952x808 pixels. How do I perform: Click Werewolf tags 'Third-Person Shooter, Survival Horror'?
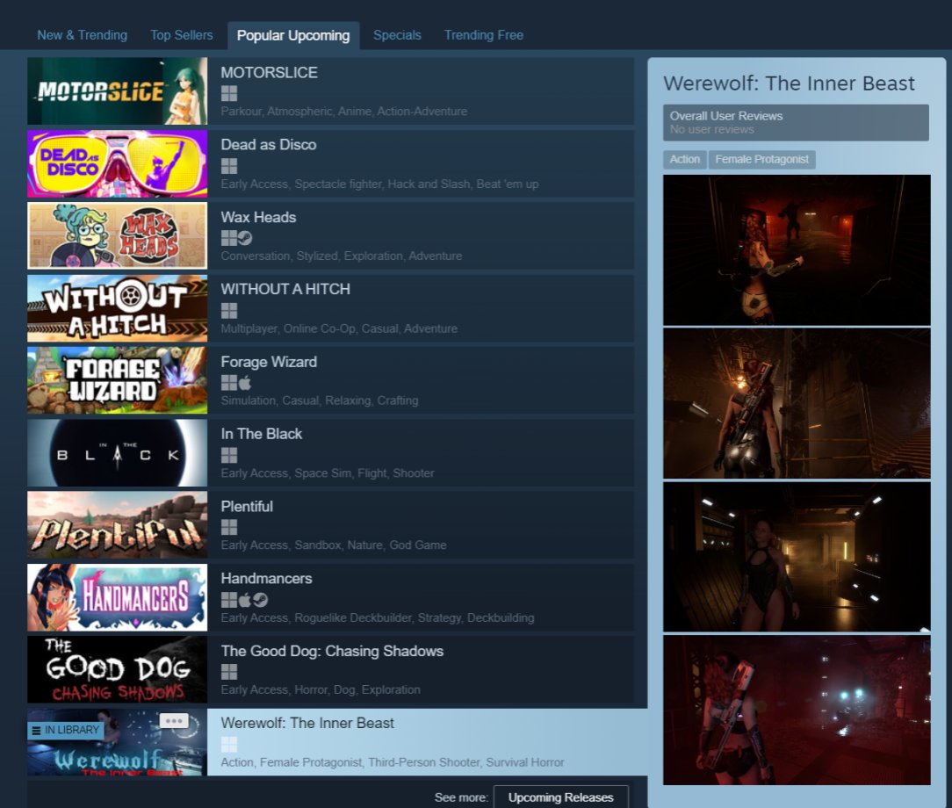pyautogui.click(x=466, y=762)
